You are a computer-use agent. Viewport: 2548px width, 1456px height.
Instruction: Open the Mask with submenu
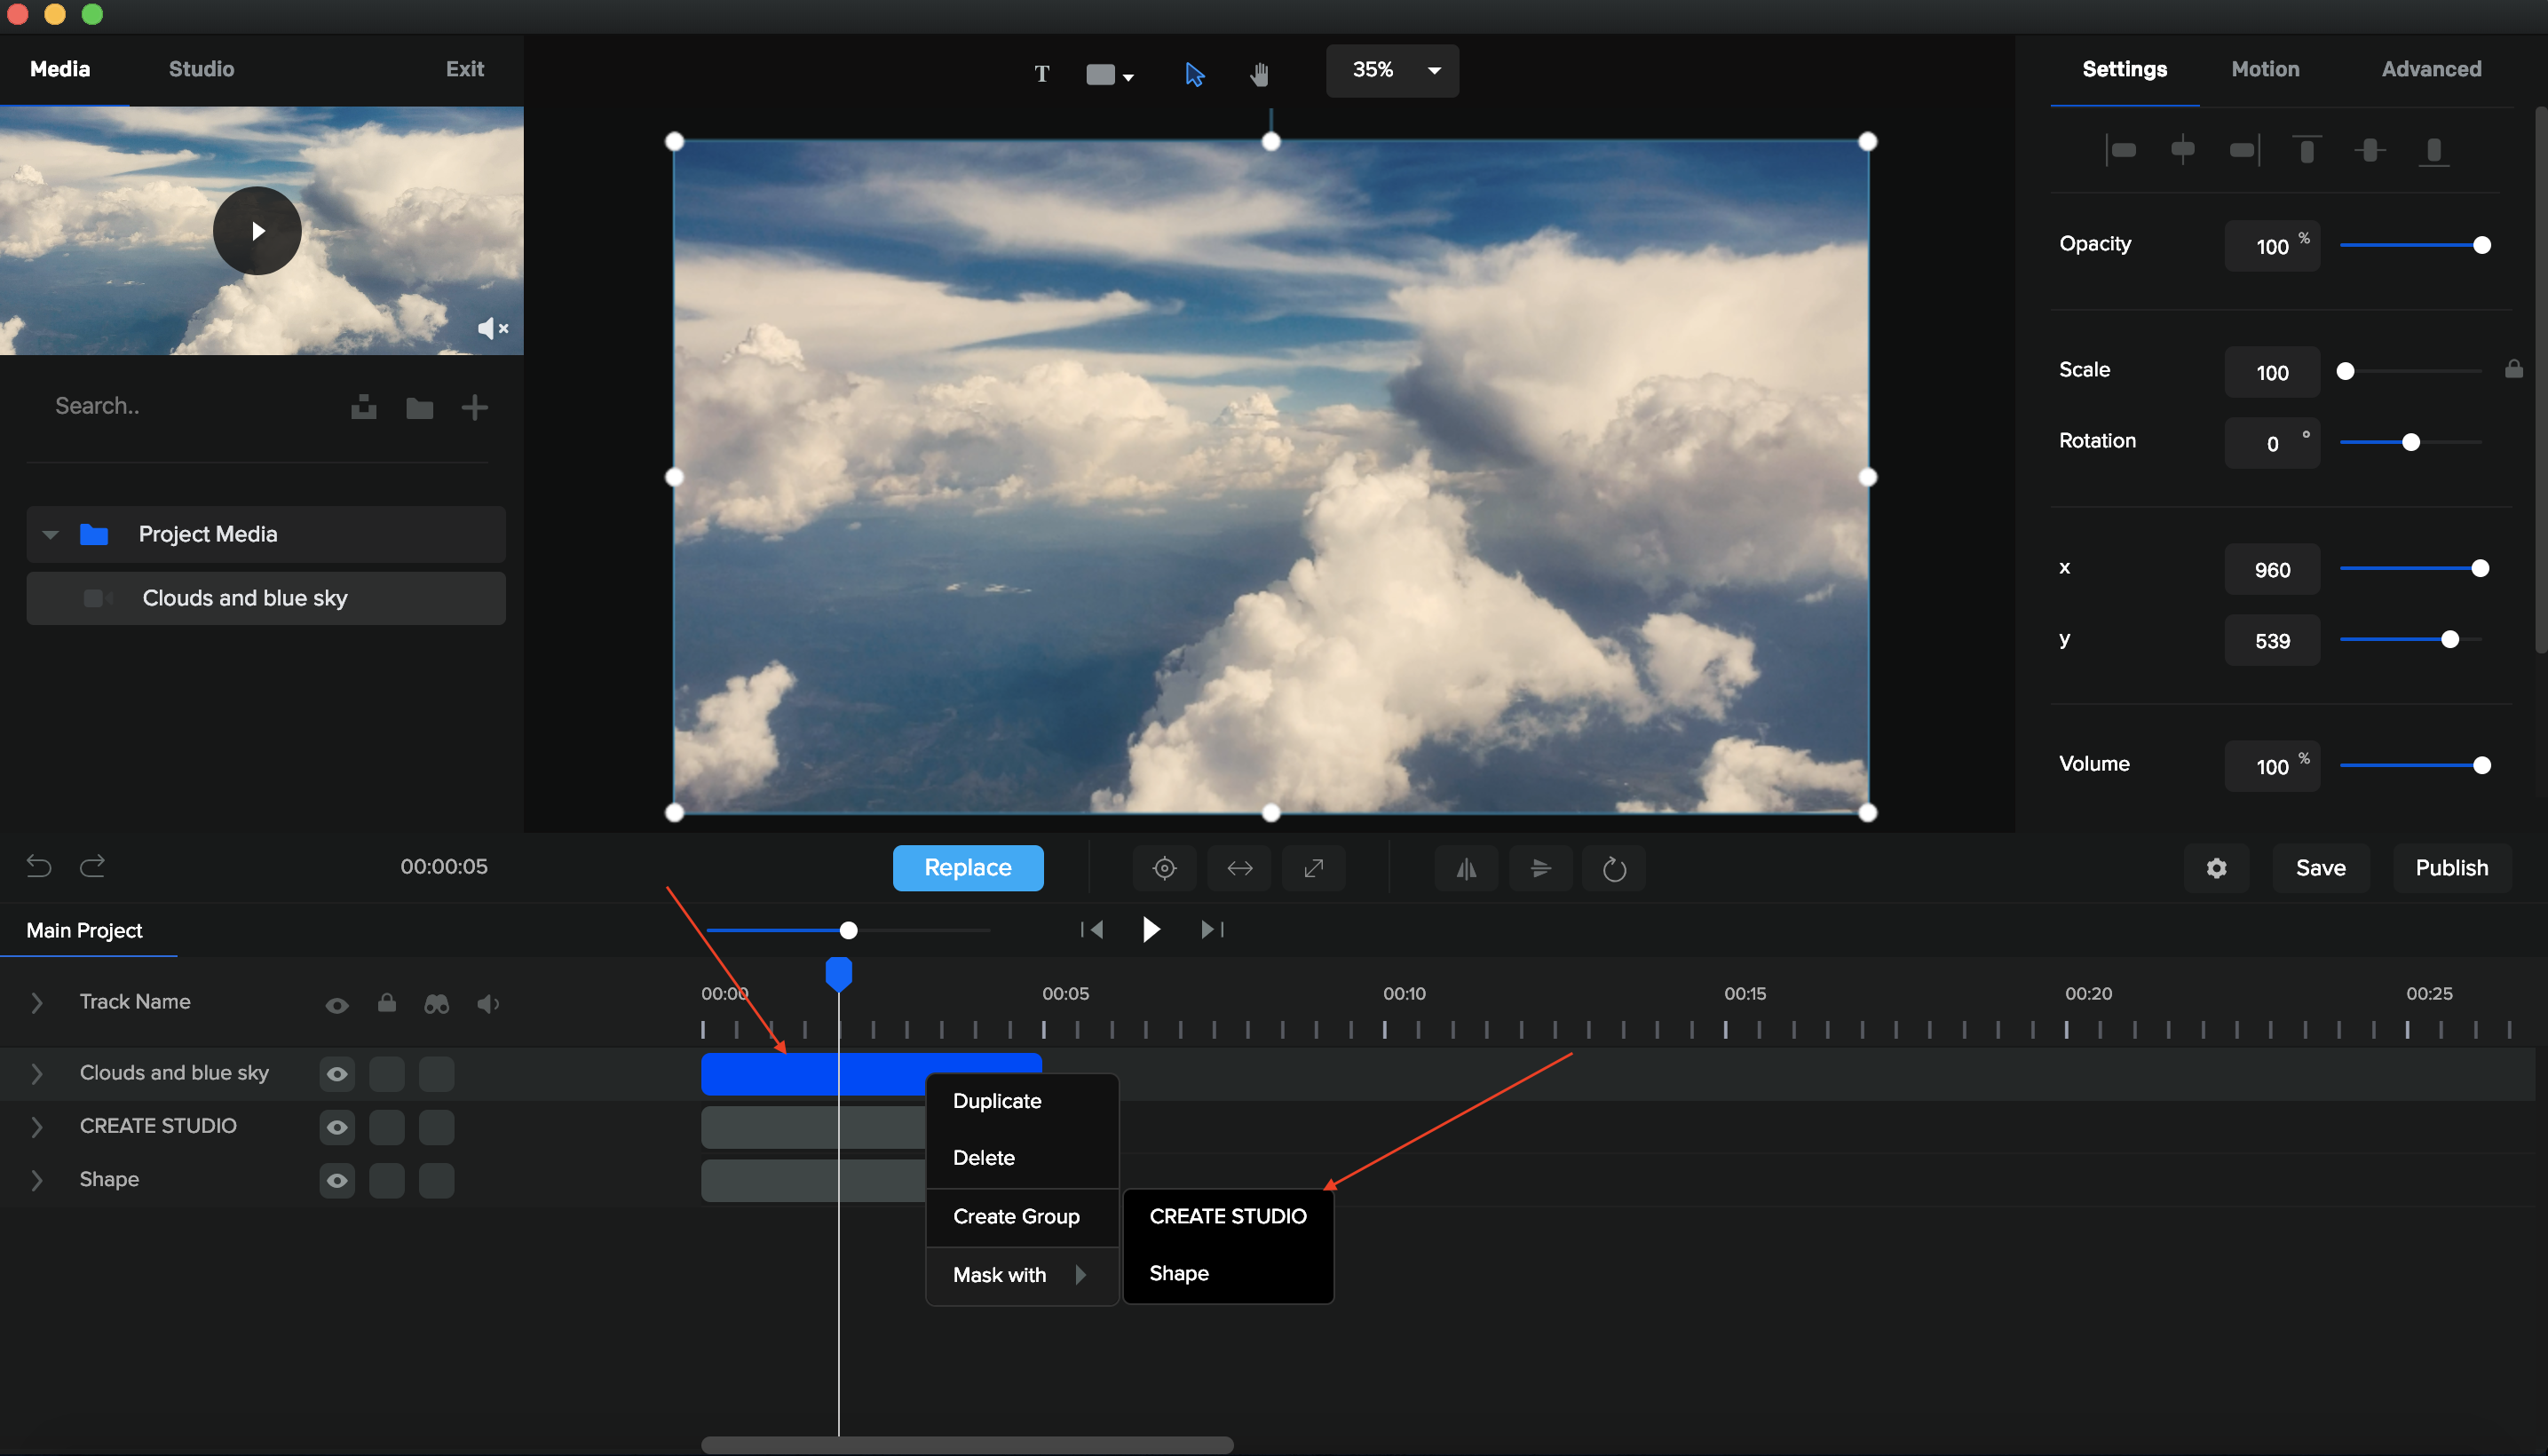(1022, 1275)
